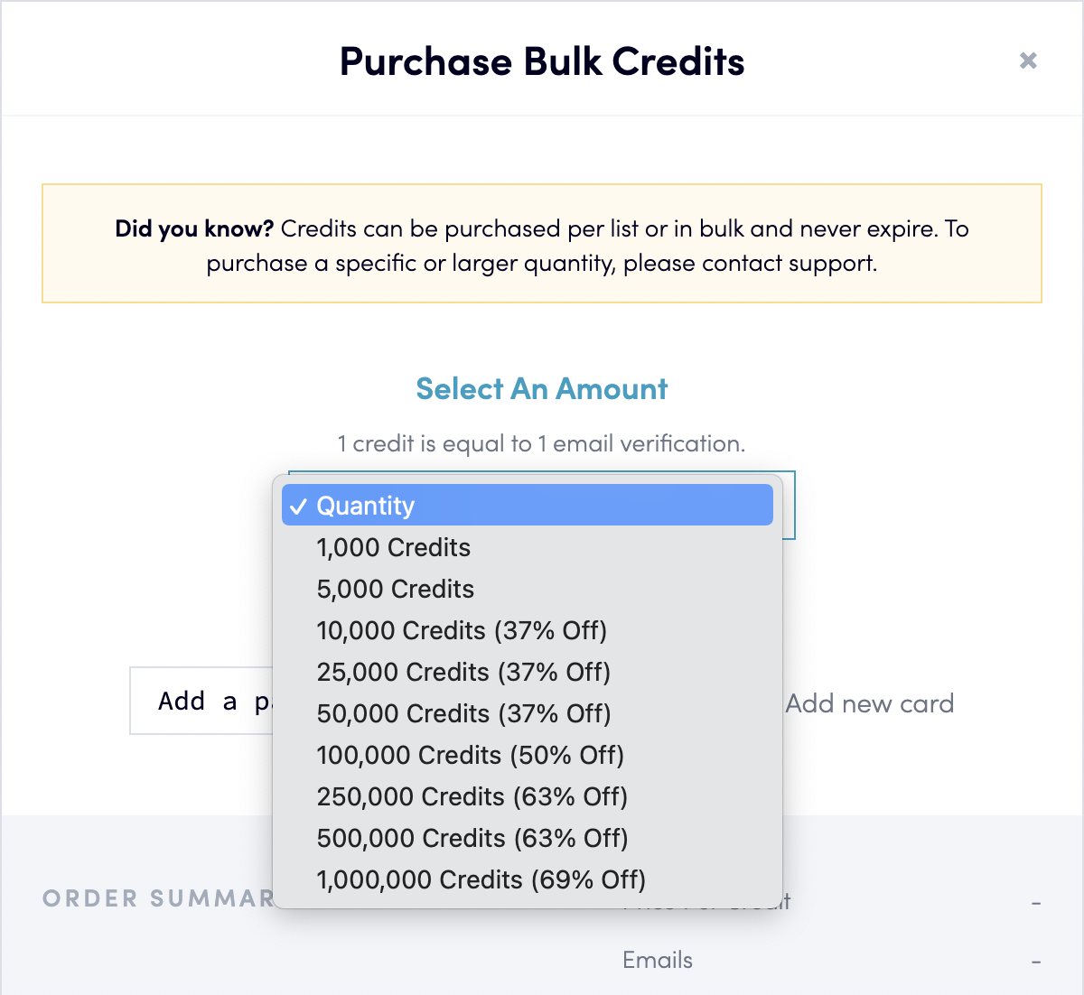The image size is (1084, 995).
Task: Select the Quantity placeholder option
Action: coord(528,505)
